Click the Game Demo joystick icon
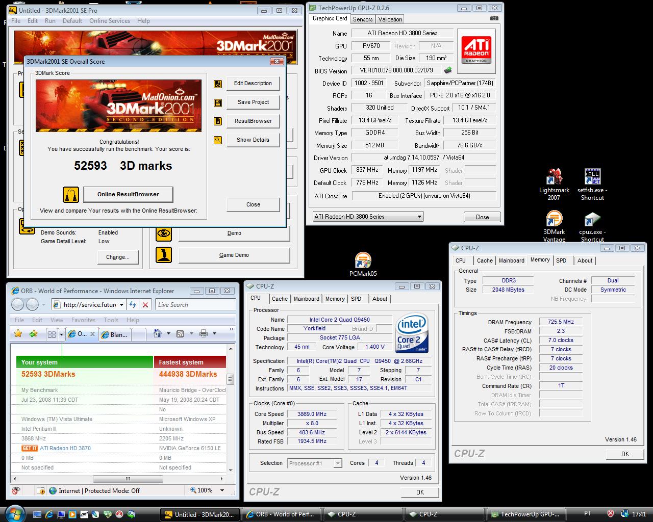Viewport: 653px width, 522px height. point(164,255)
